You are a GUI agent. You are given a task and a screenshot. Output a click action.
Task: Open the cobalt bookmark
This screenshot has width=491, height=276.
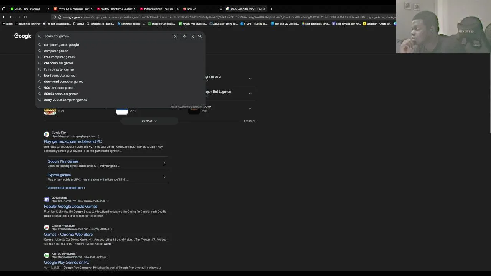tap(8, 24)
